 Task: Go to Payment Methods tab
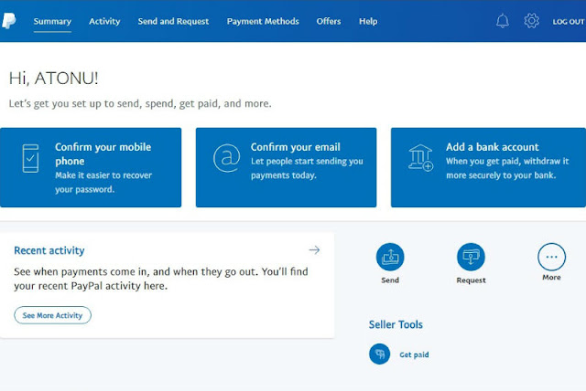click(263, 21)
